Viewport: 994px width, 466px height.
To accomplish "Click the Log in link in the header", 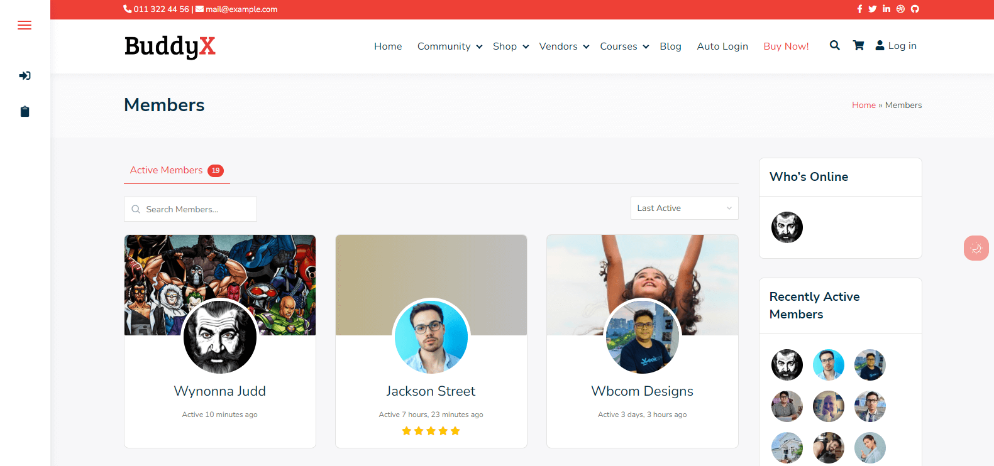I will pos(896,46).
